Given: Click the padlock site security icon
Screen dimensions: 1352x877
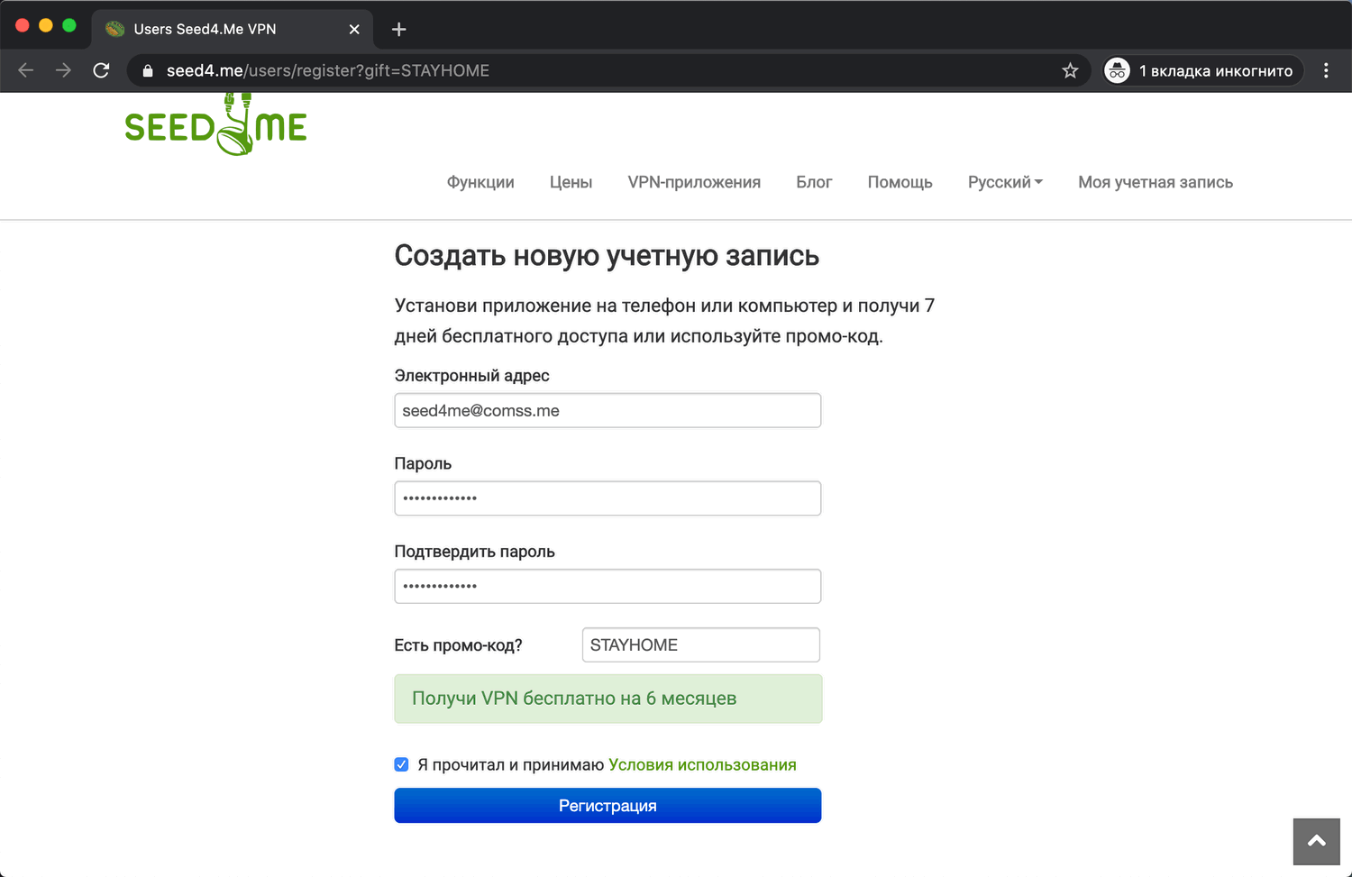Looking at the screenshot, I should click(148, 70).
